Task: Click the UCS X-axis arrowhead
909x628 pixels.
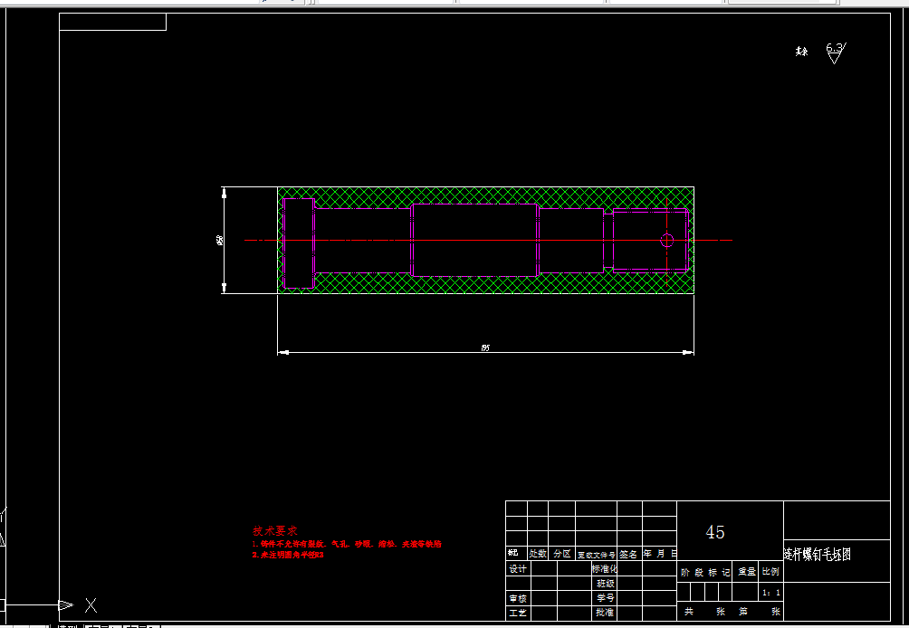Action: point(65,605)
